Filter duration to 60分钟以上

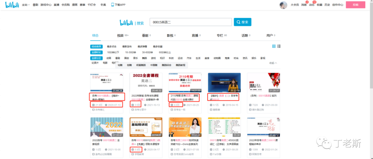coord(165,52)
